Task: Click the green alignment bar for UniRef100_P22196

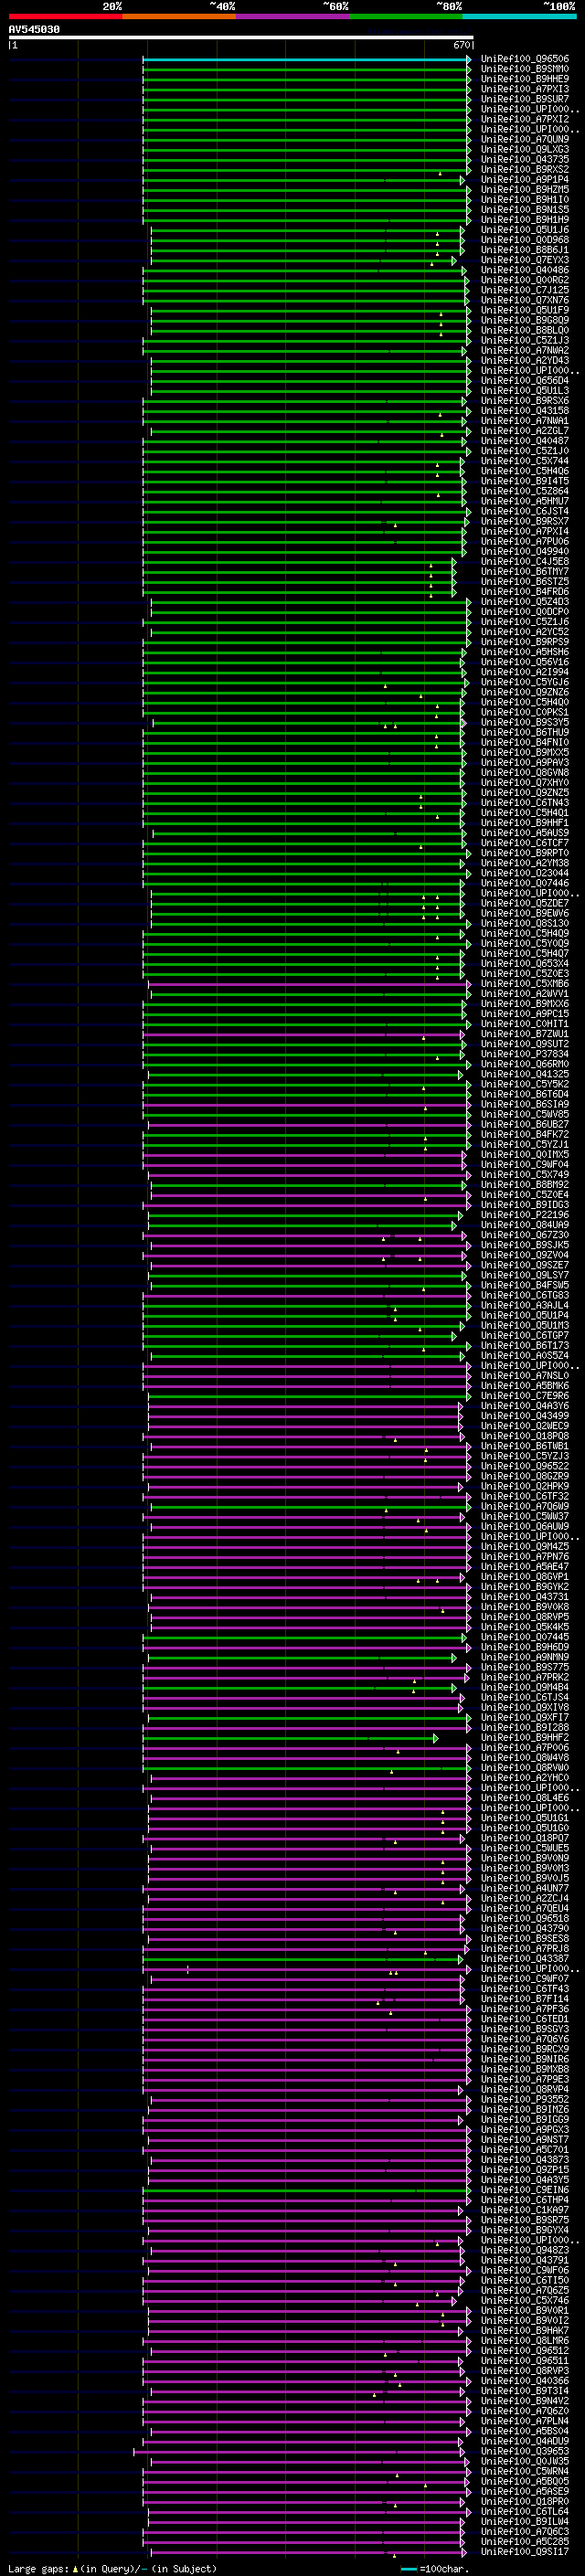Action: 305,1215
